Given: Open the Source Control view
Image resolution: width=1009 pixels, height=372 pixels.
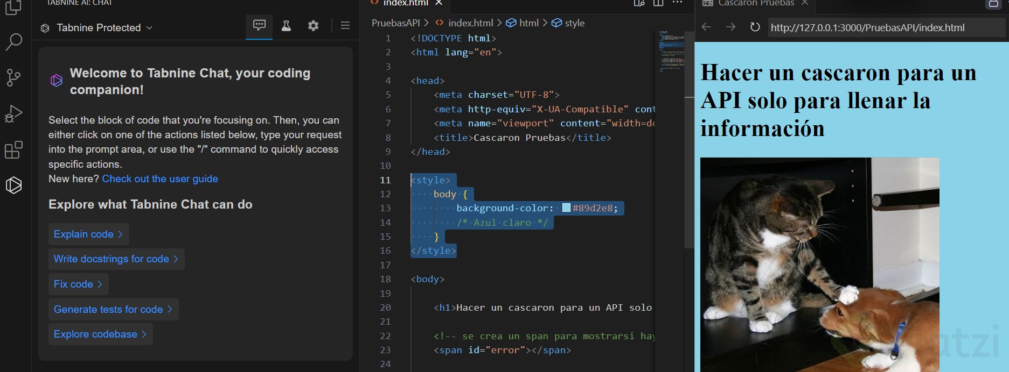Looking at the screenshot, I should (13, 77).
